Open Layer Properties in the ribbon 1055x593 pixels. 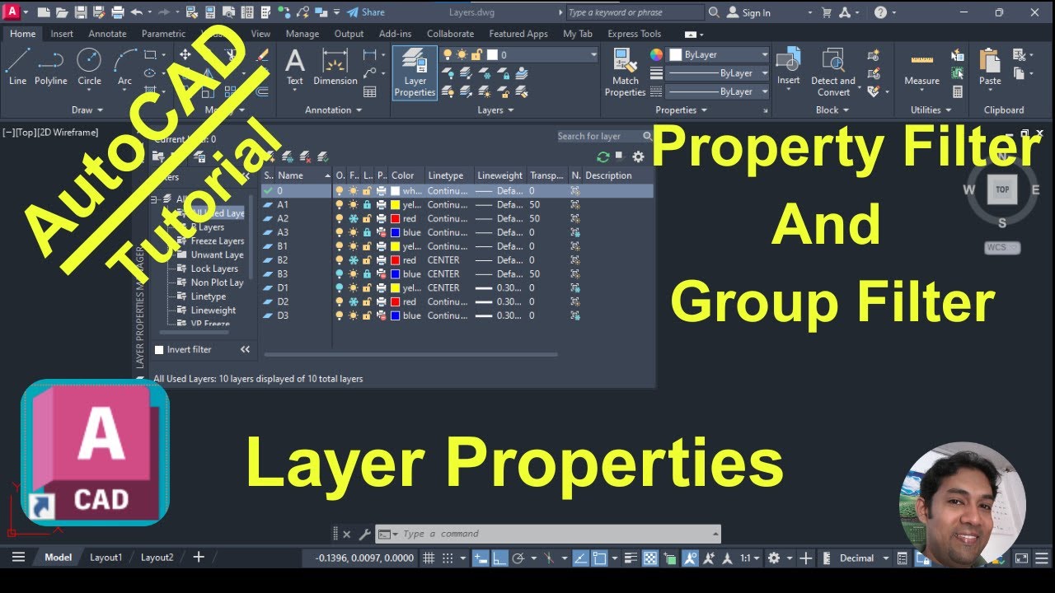(x=415, y=72)
